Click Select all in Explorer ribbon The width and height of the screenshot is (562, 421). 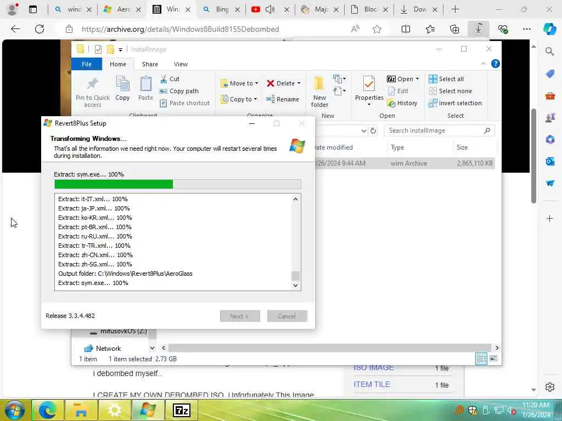point(446,79)
